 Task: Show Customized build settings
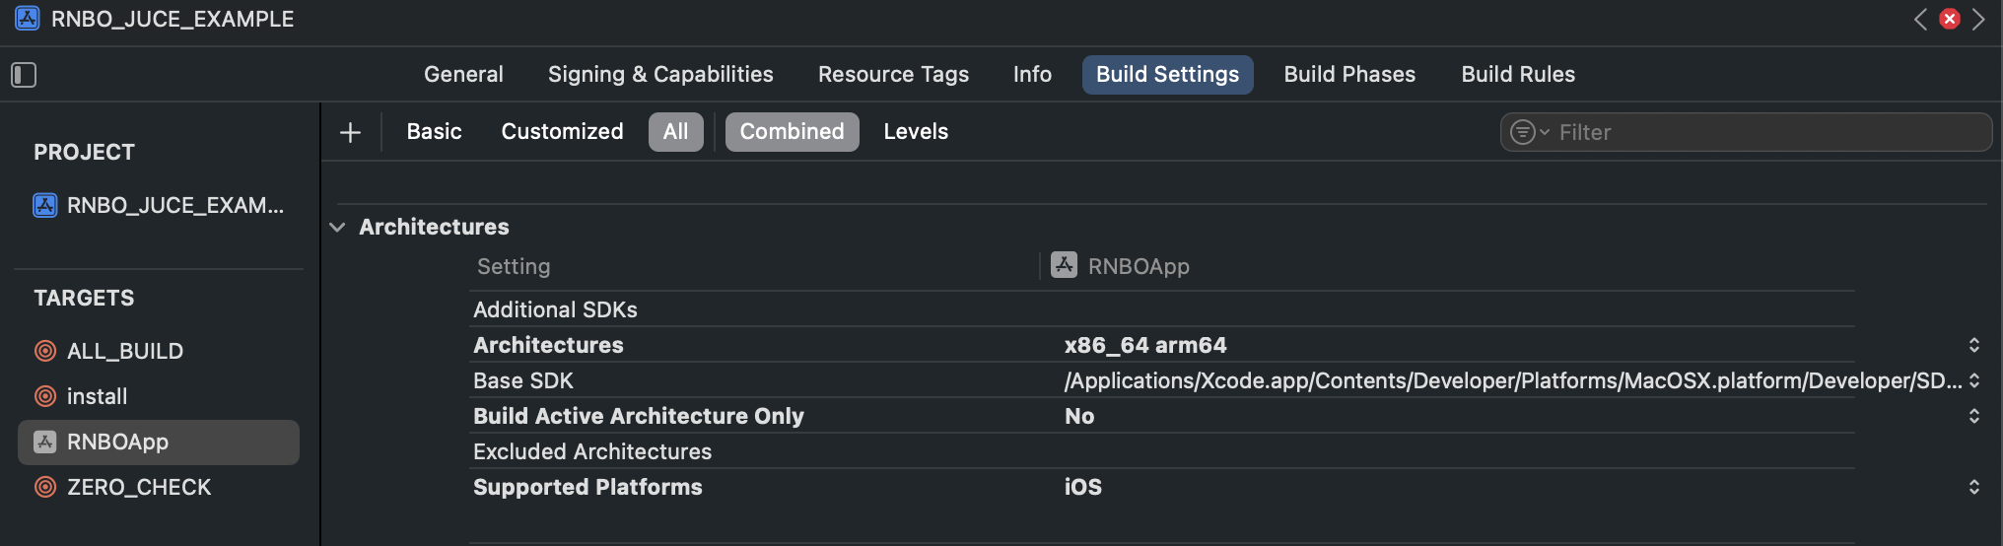(562, 132)
